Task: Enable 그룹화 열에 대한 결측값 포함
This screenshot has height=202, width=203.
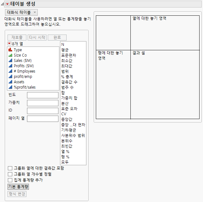Action: (10, 168)
